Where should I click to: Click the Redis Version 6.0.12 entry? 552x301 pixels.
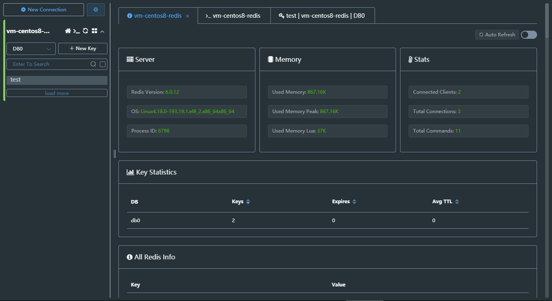coord(187,92)
